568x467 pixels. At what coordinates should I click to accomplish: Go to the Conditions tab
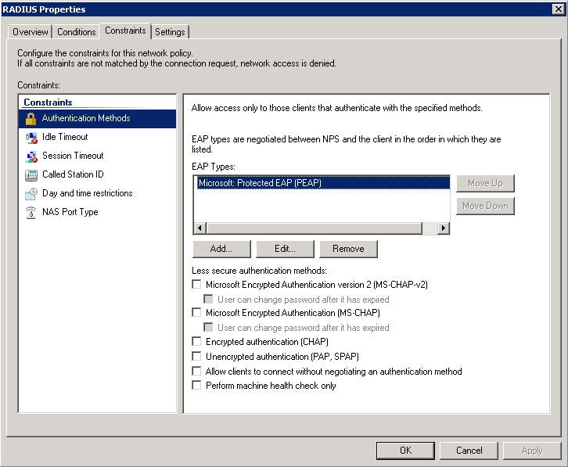click(77, 32)
